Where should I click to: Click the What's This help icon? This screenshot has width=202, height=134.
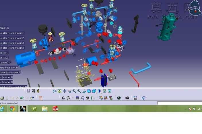click(x=32, y=98)
